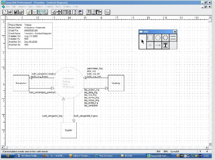Click the Save floppy disk icon
Image resolution: width=215 pixels, height=160 pixels.
tap(15, 12)
